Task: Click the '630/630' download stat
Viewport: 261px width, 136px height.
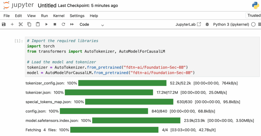Action: 185,102
